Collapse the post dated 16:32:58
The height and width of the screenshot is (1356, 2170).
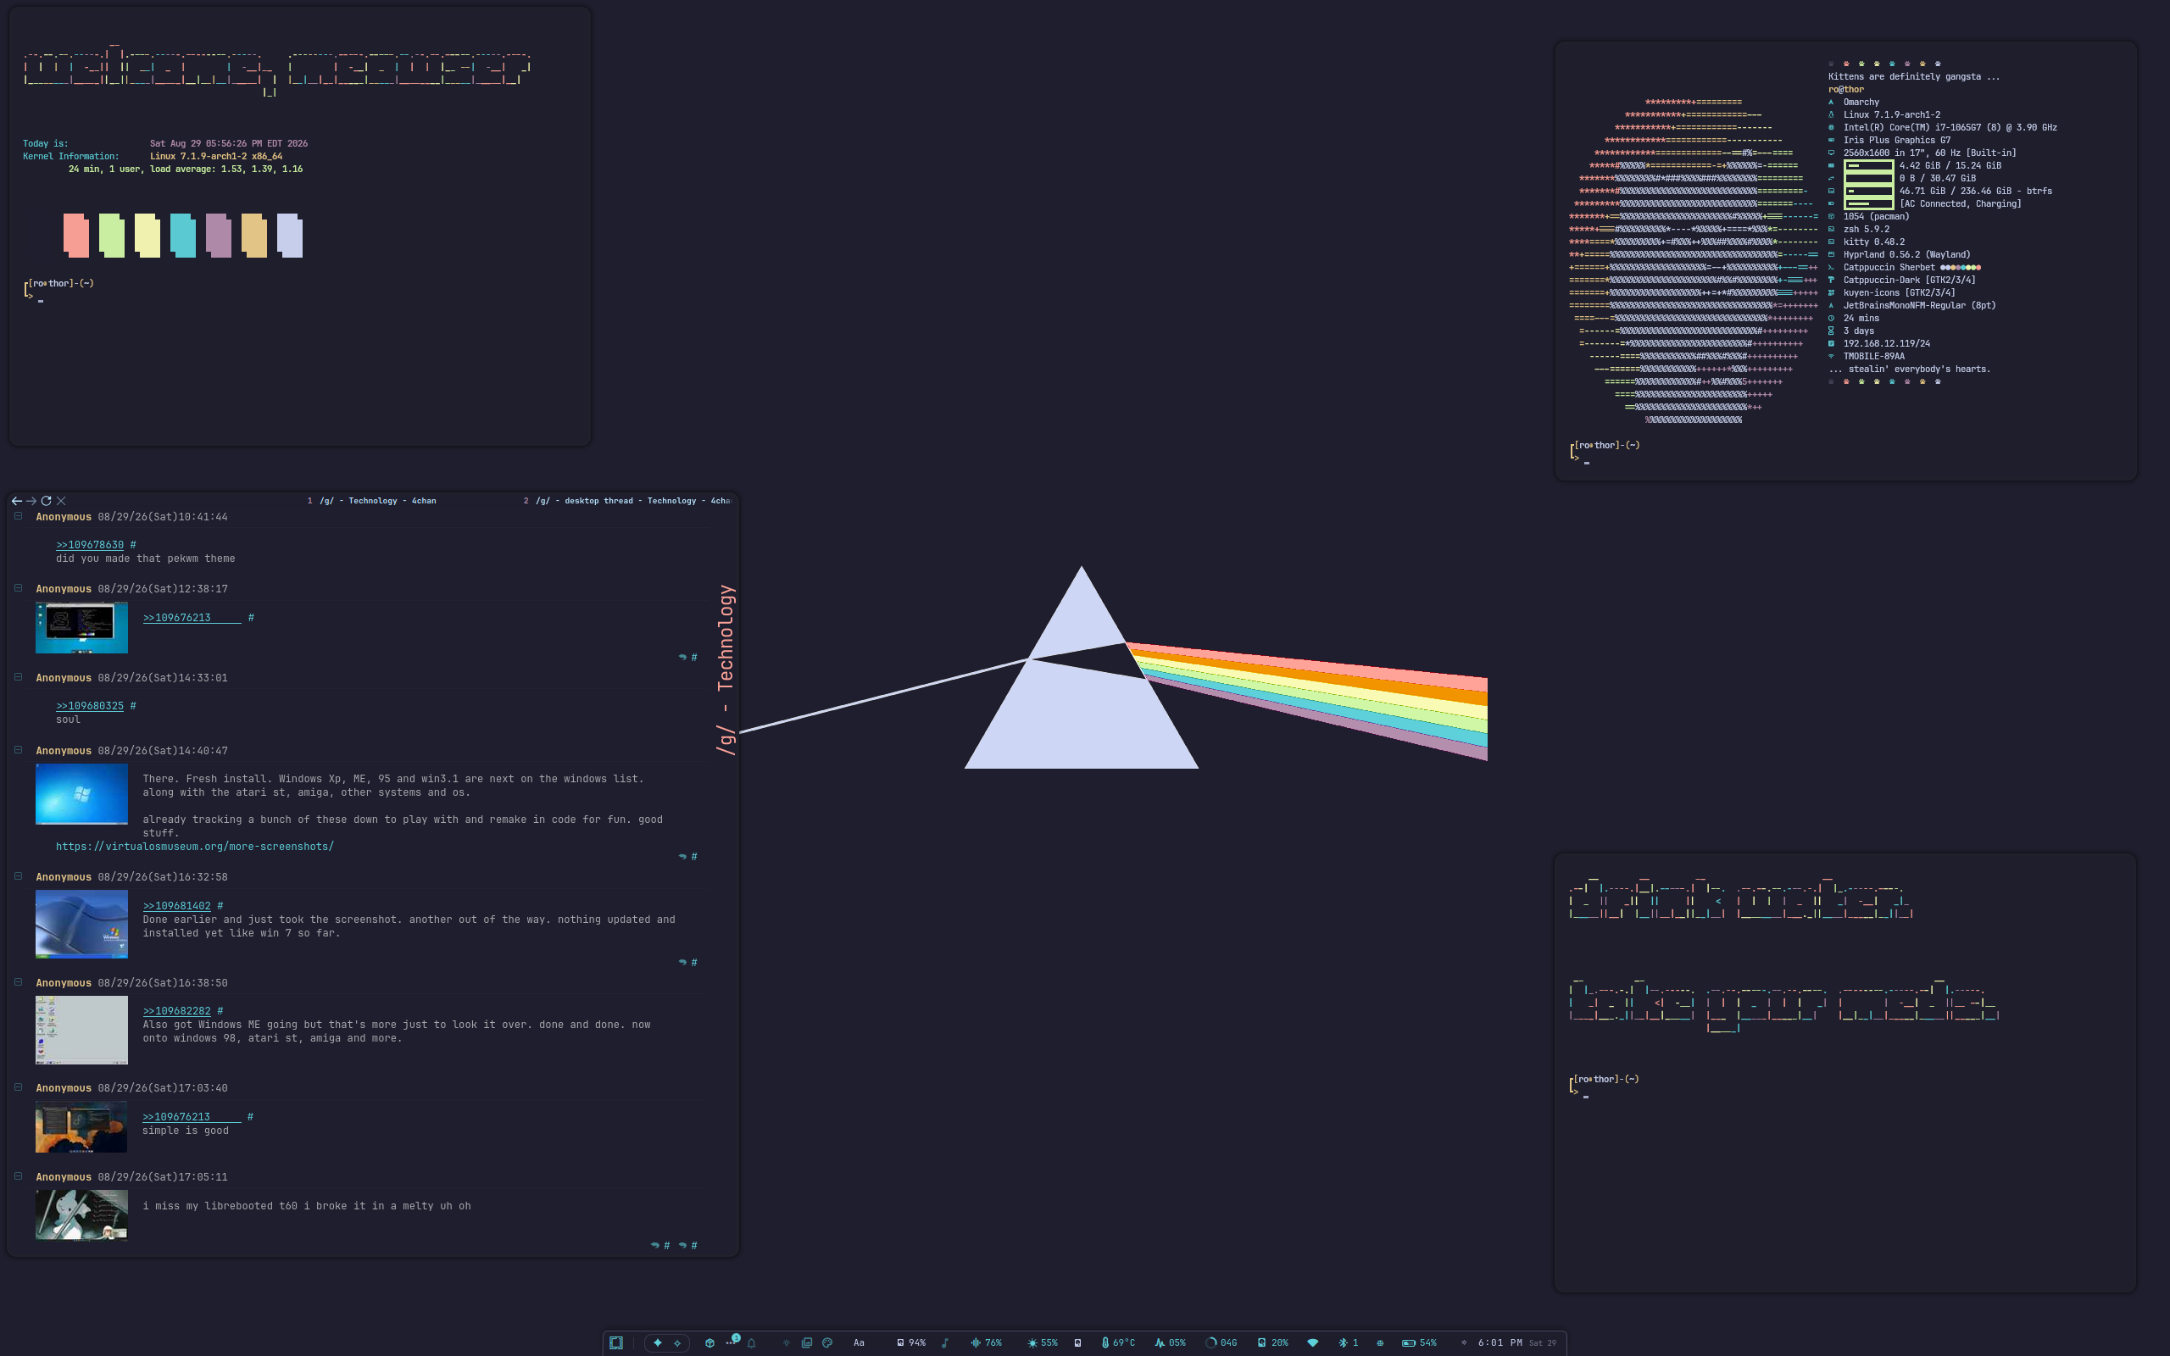point(18,875)
